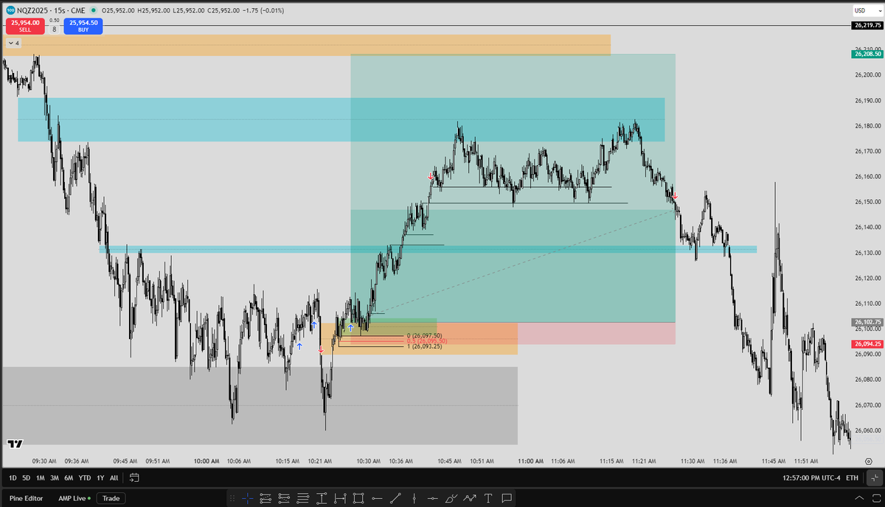Image resolution: width=885 pixels, height=507 pixels.
Task: Click the 0.50 spread value
Action: tap(54, 21)
